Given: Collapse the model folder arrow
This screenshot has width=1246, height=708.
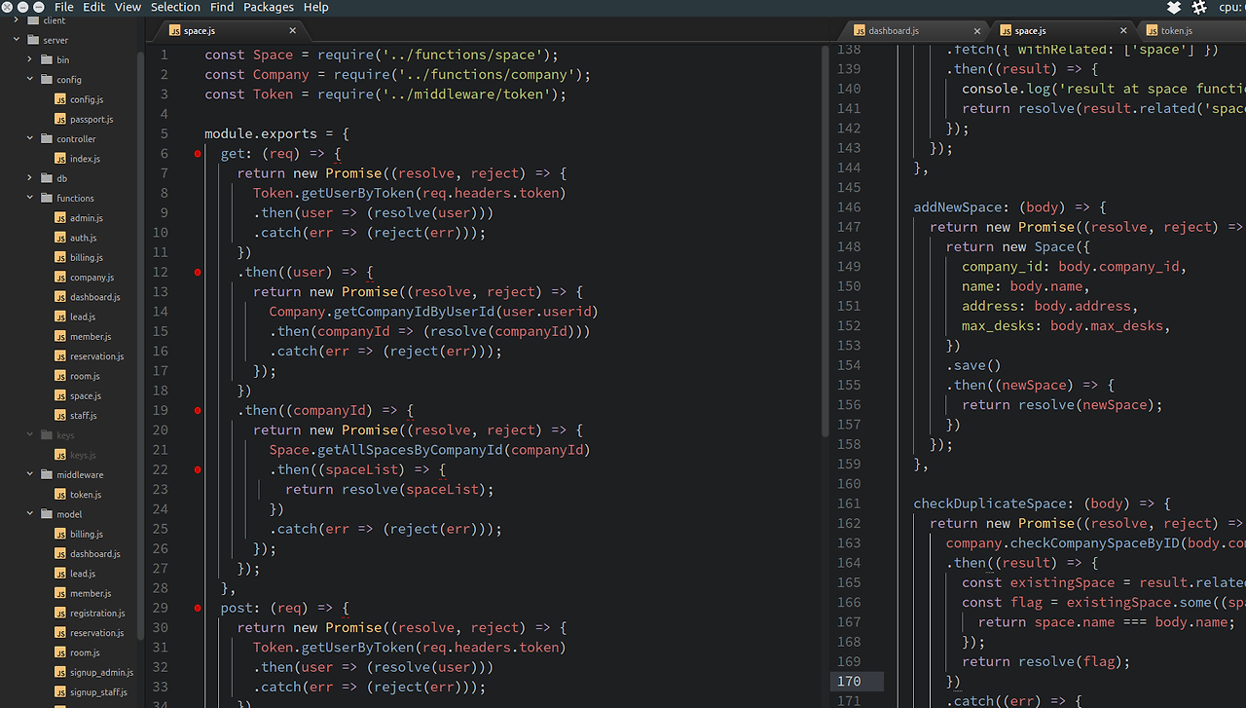Looking at the screenshot, I should pos(30,514).
